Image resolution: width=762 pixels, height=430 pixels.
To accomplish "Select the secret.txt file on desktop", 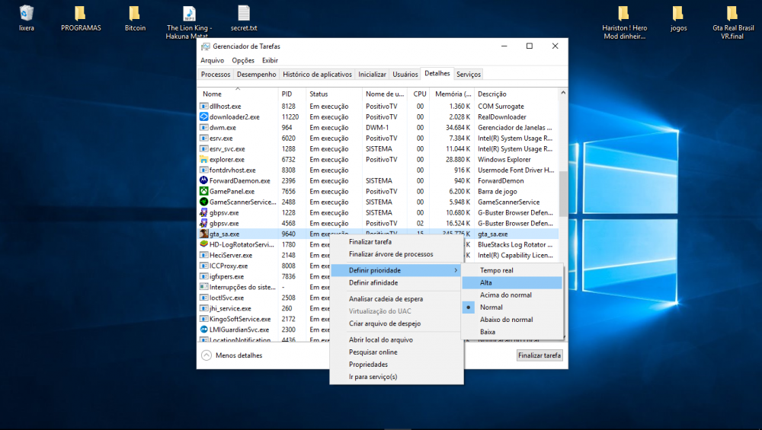I will [244, 14].
